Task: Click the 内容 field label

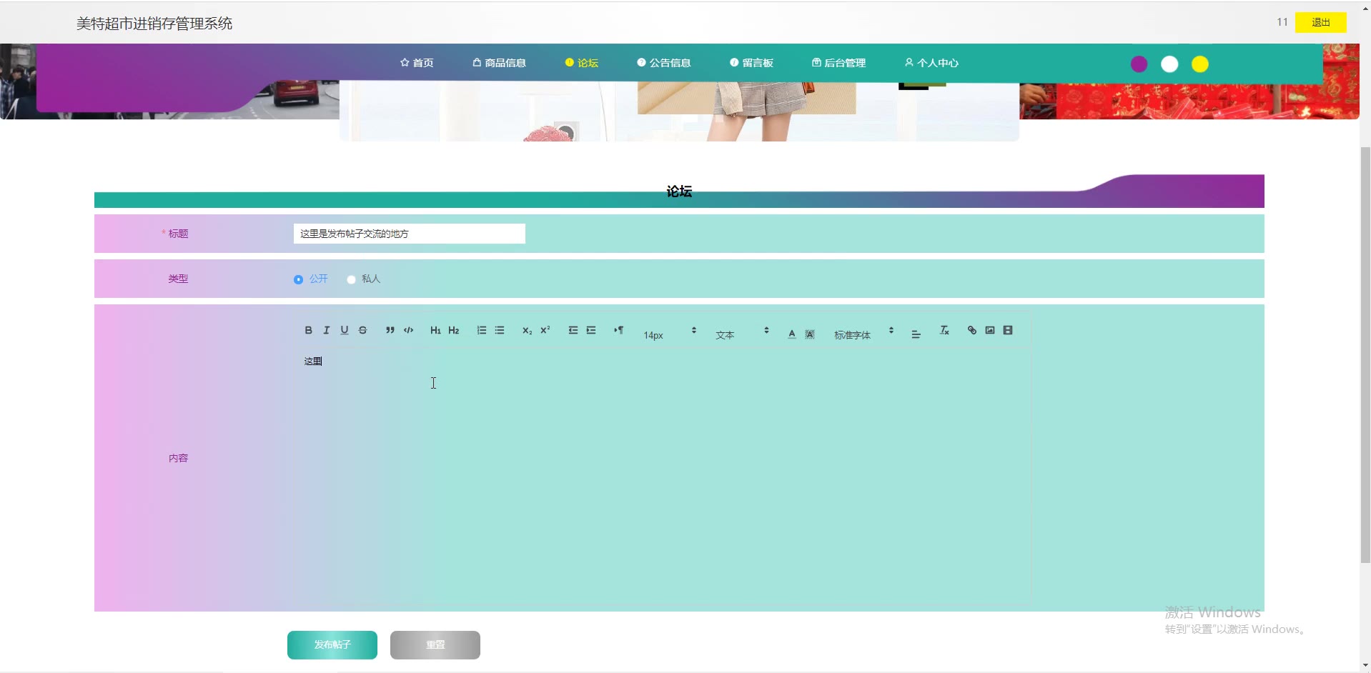Action: (179, 458)
